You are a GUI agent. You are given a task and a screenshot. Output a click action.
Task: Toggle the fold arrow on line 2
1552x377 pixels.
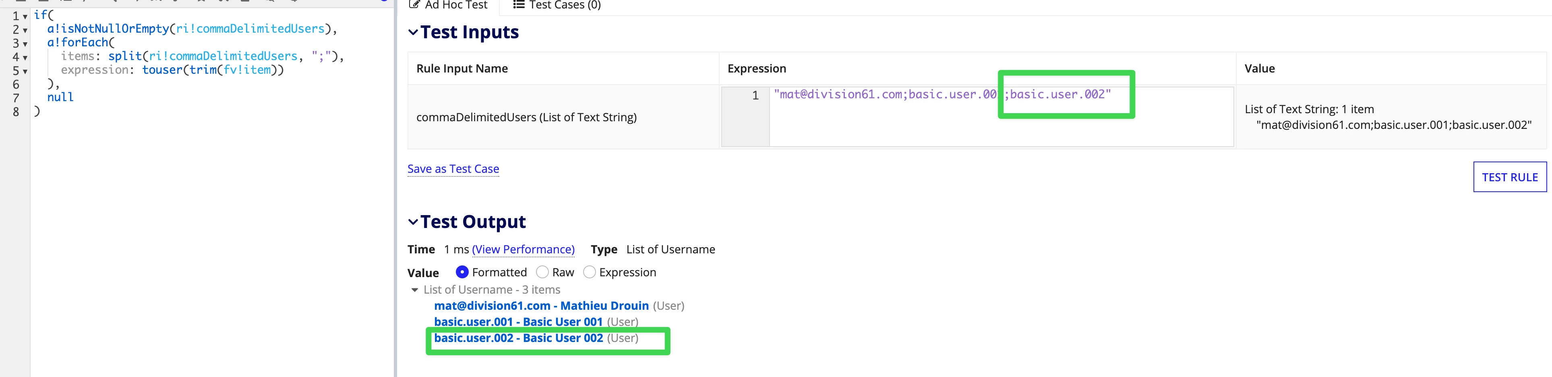(25, 30)
